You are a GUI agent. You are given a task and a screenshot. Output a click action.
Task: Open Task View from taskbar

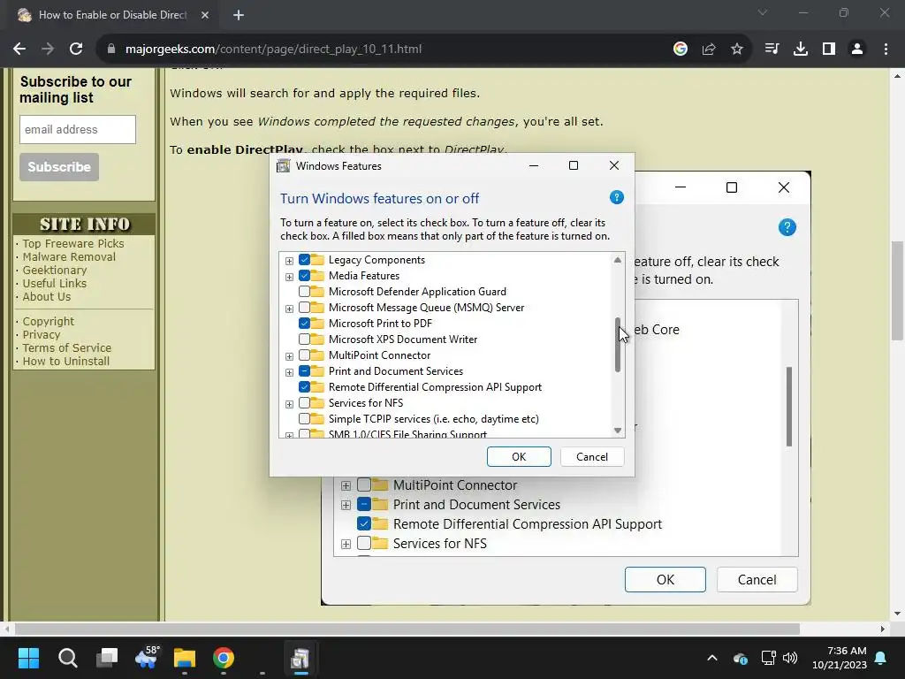pos(107,658)
